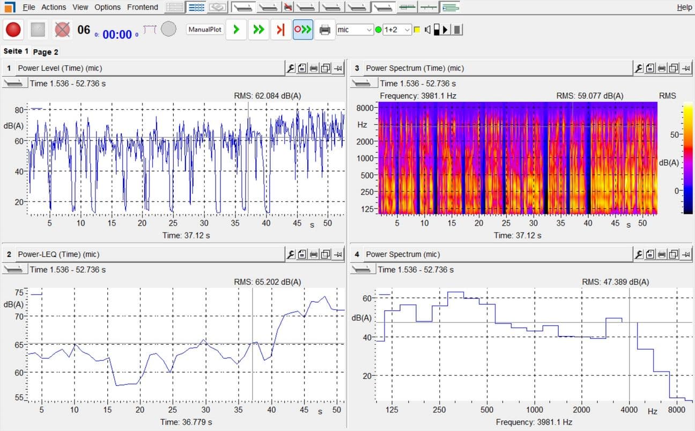The height and width of the screenshot is (431, 695).
Task: Click the duplicate window icon of Power-LEQ panel
Action: [x=326, y=254]
